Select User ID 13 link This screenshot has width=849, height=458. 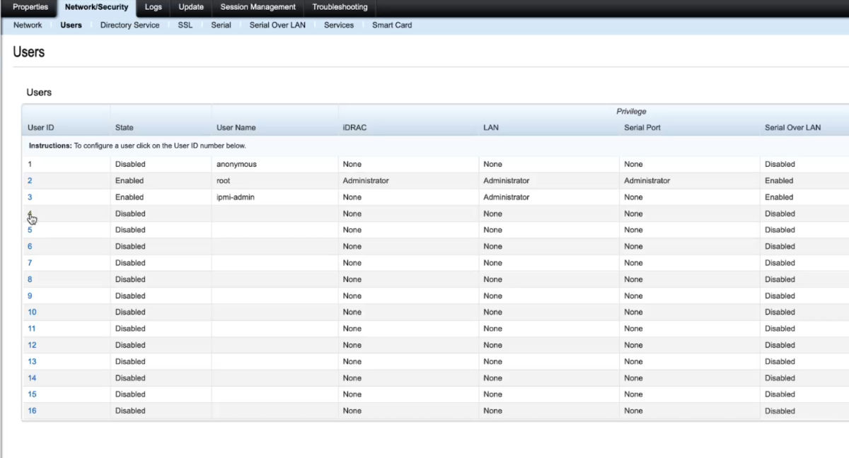tap(32, 361)
